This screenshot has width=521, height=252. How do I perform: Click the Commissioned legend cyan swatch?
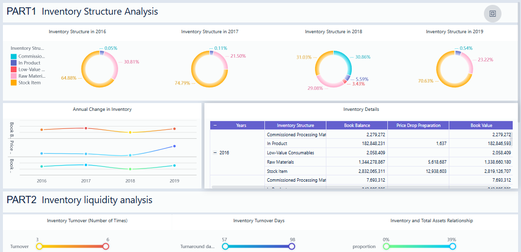(14, 57)
